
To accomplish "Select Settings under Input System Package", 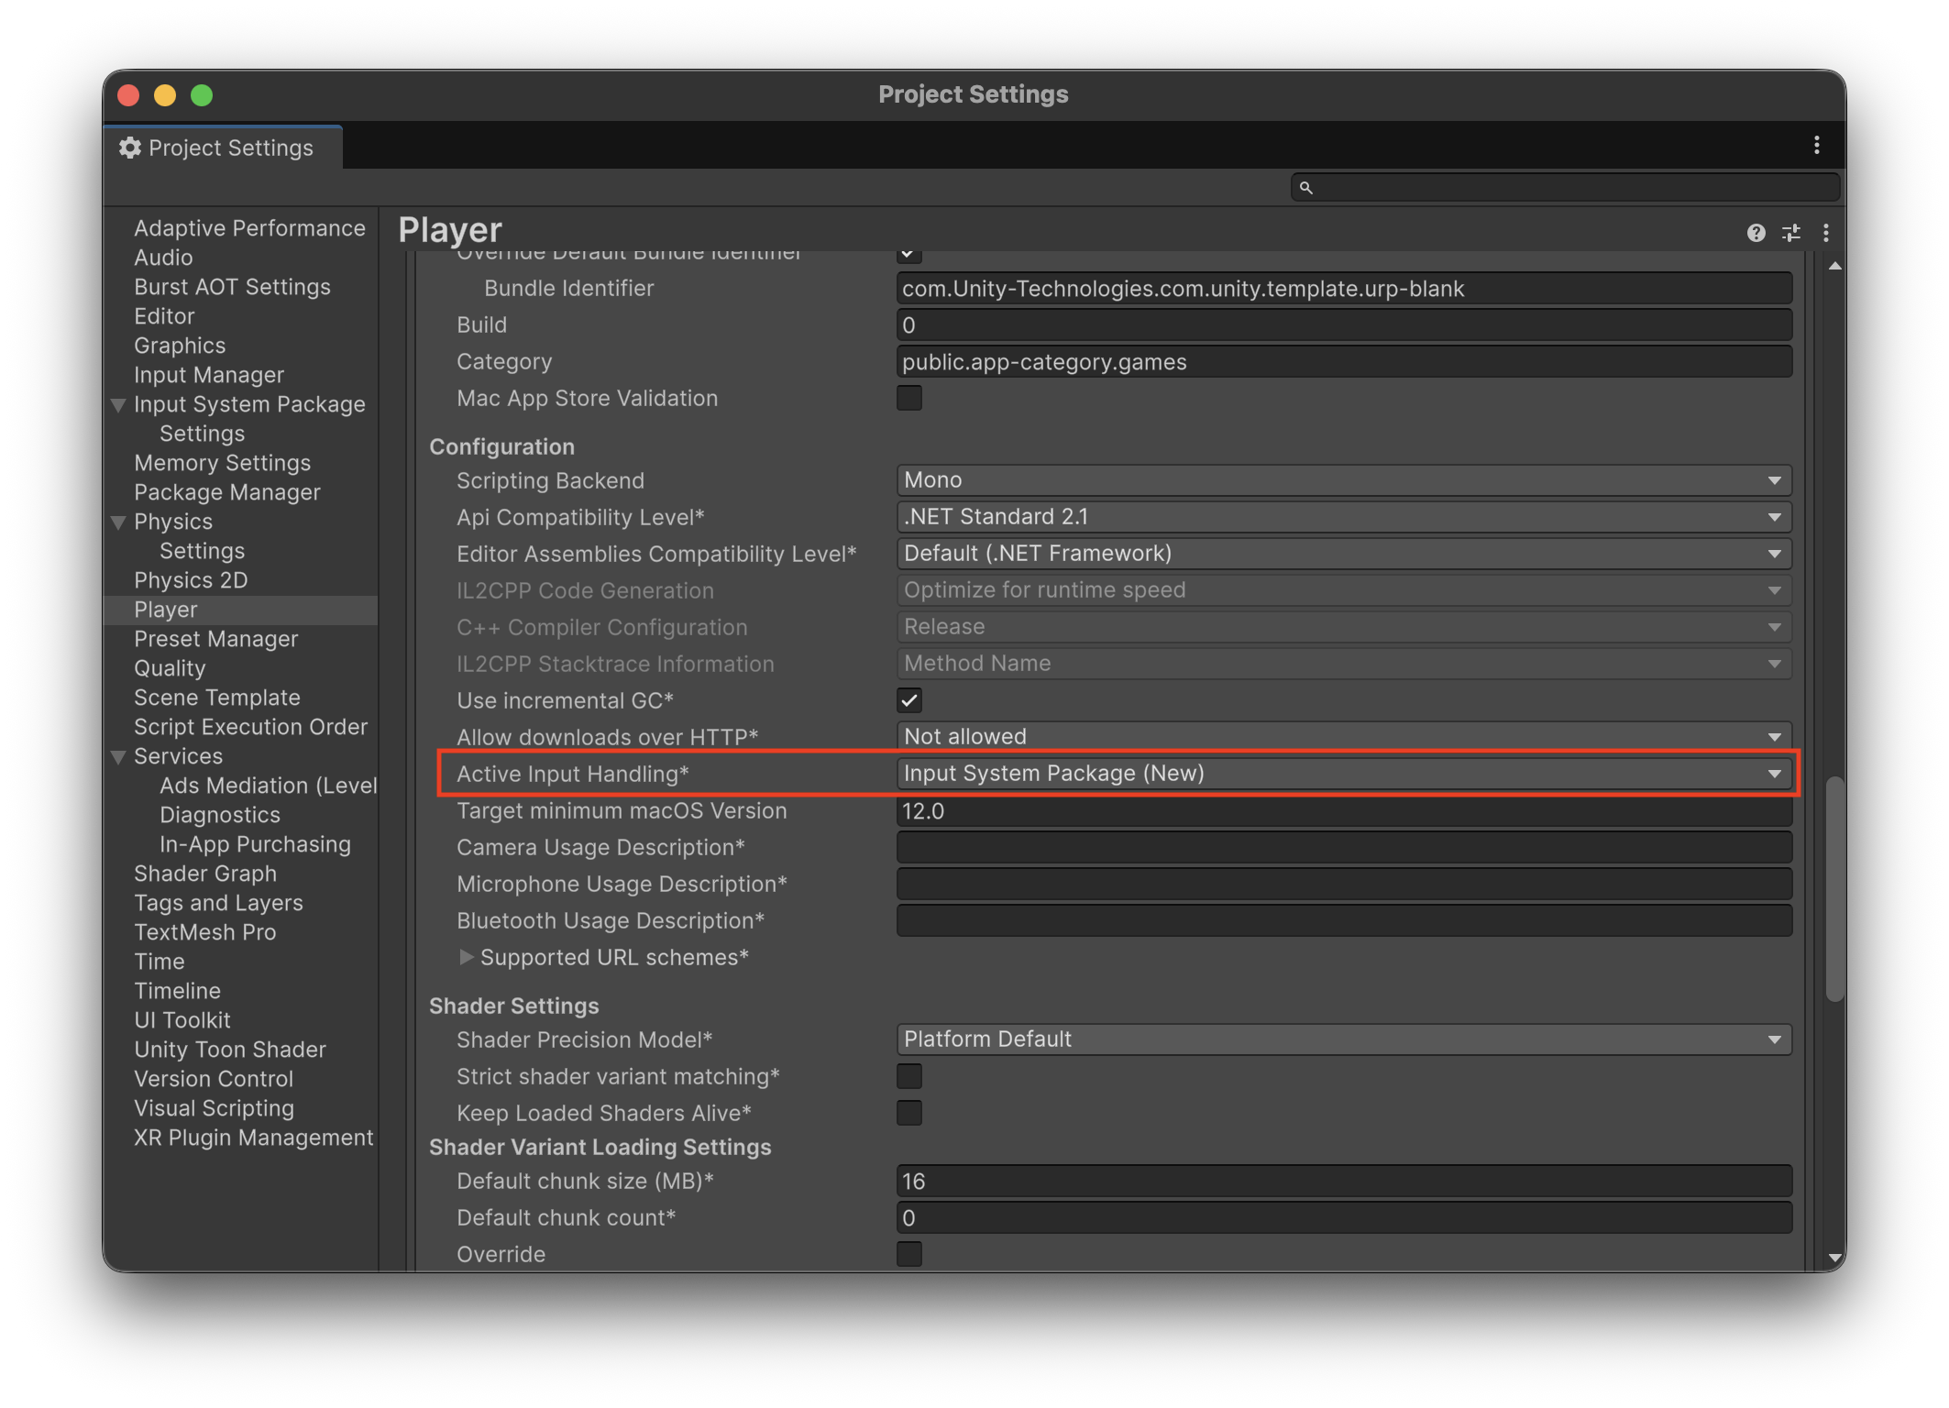I will point(202,434).
